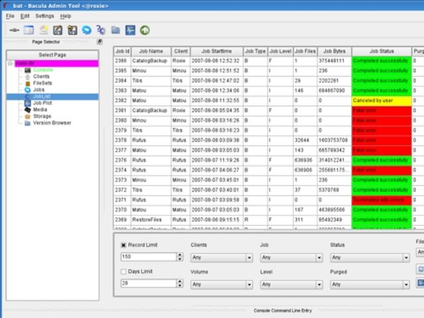This screenshot has height=318, width=424.
Task: Click the Version Browser folder icon
Action: click(x=28, y=123)
